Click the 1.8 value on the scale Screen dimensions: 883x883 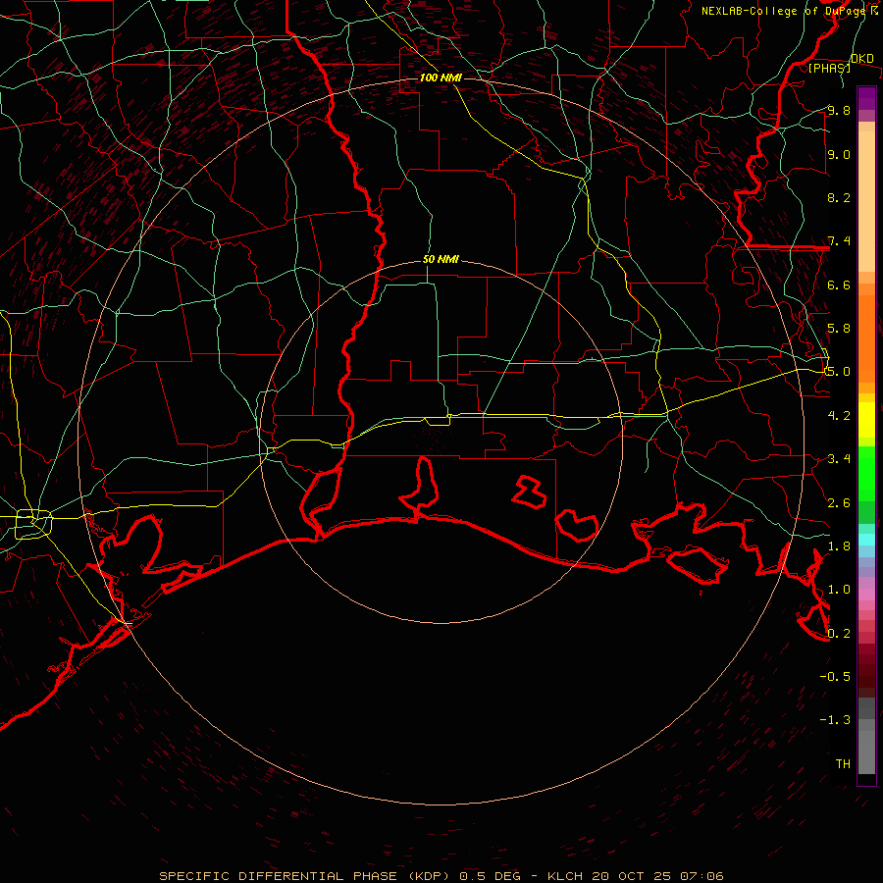click(x=839, y=546)
